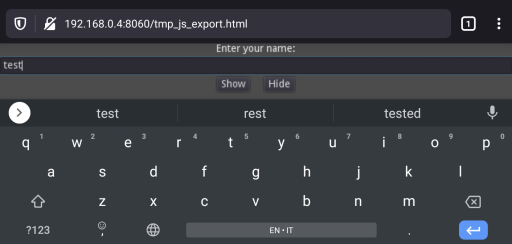Choose the "tested" word suggestion

click(402, 113)
